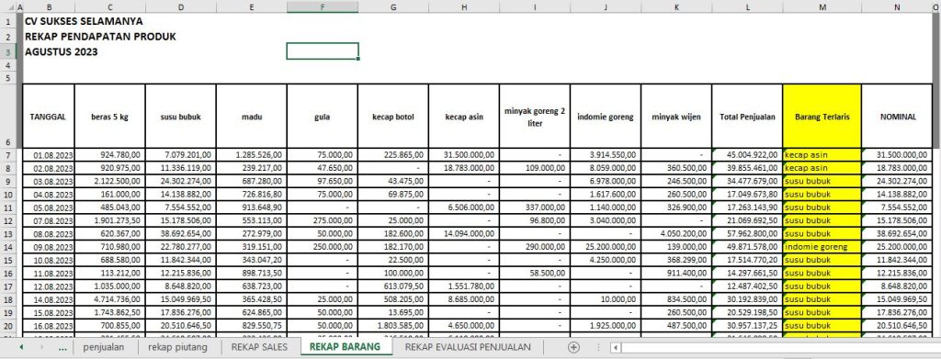Select the beras 5 kg header cell
This screenshot has width=941, height=359.
[x=110, y=117]
